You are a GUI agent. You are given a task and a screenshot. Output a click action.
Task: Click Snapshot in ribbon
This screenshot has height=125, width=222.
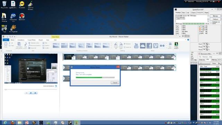32,48
